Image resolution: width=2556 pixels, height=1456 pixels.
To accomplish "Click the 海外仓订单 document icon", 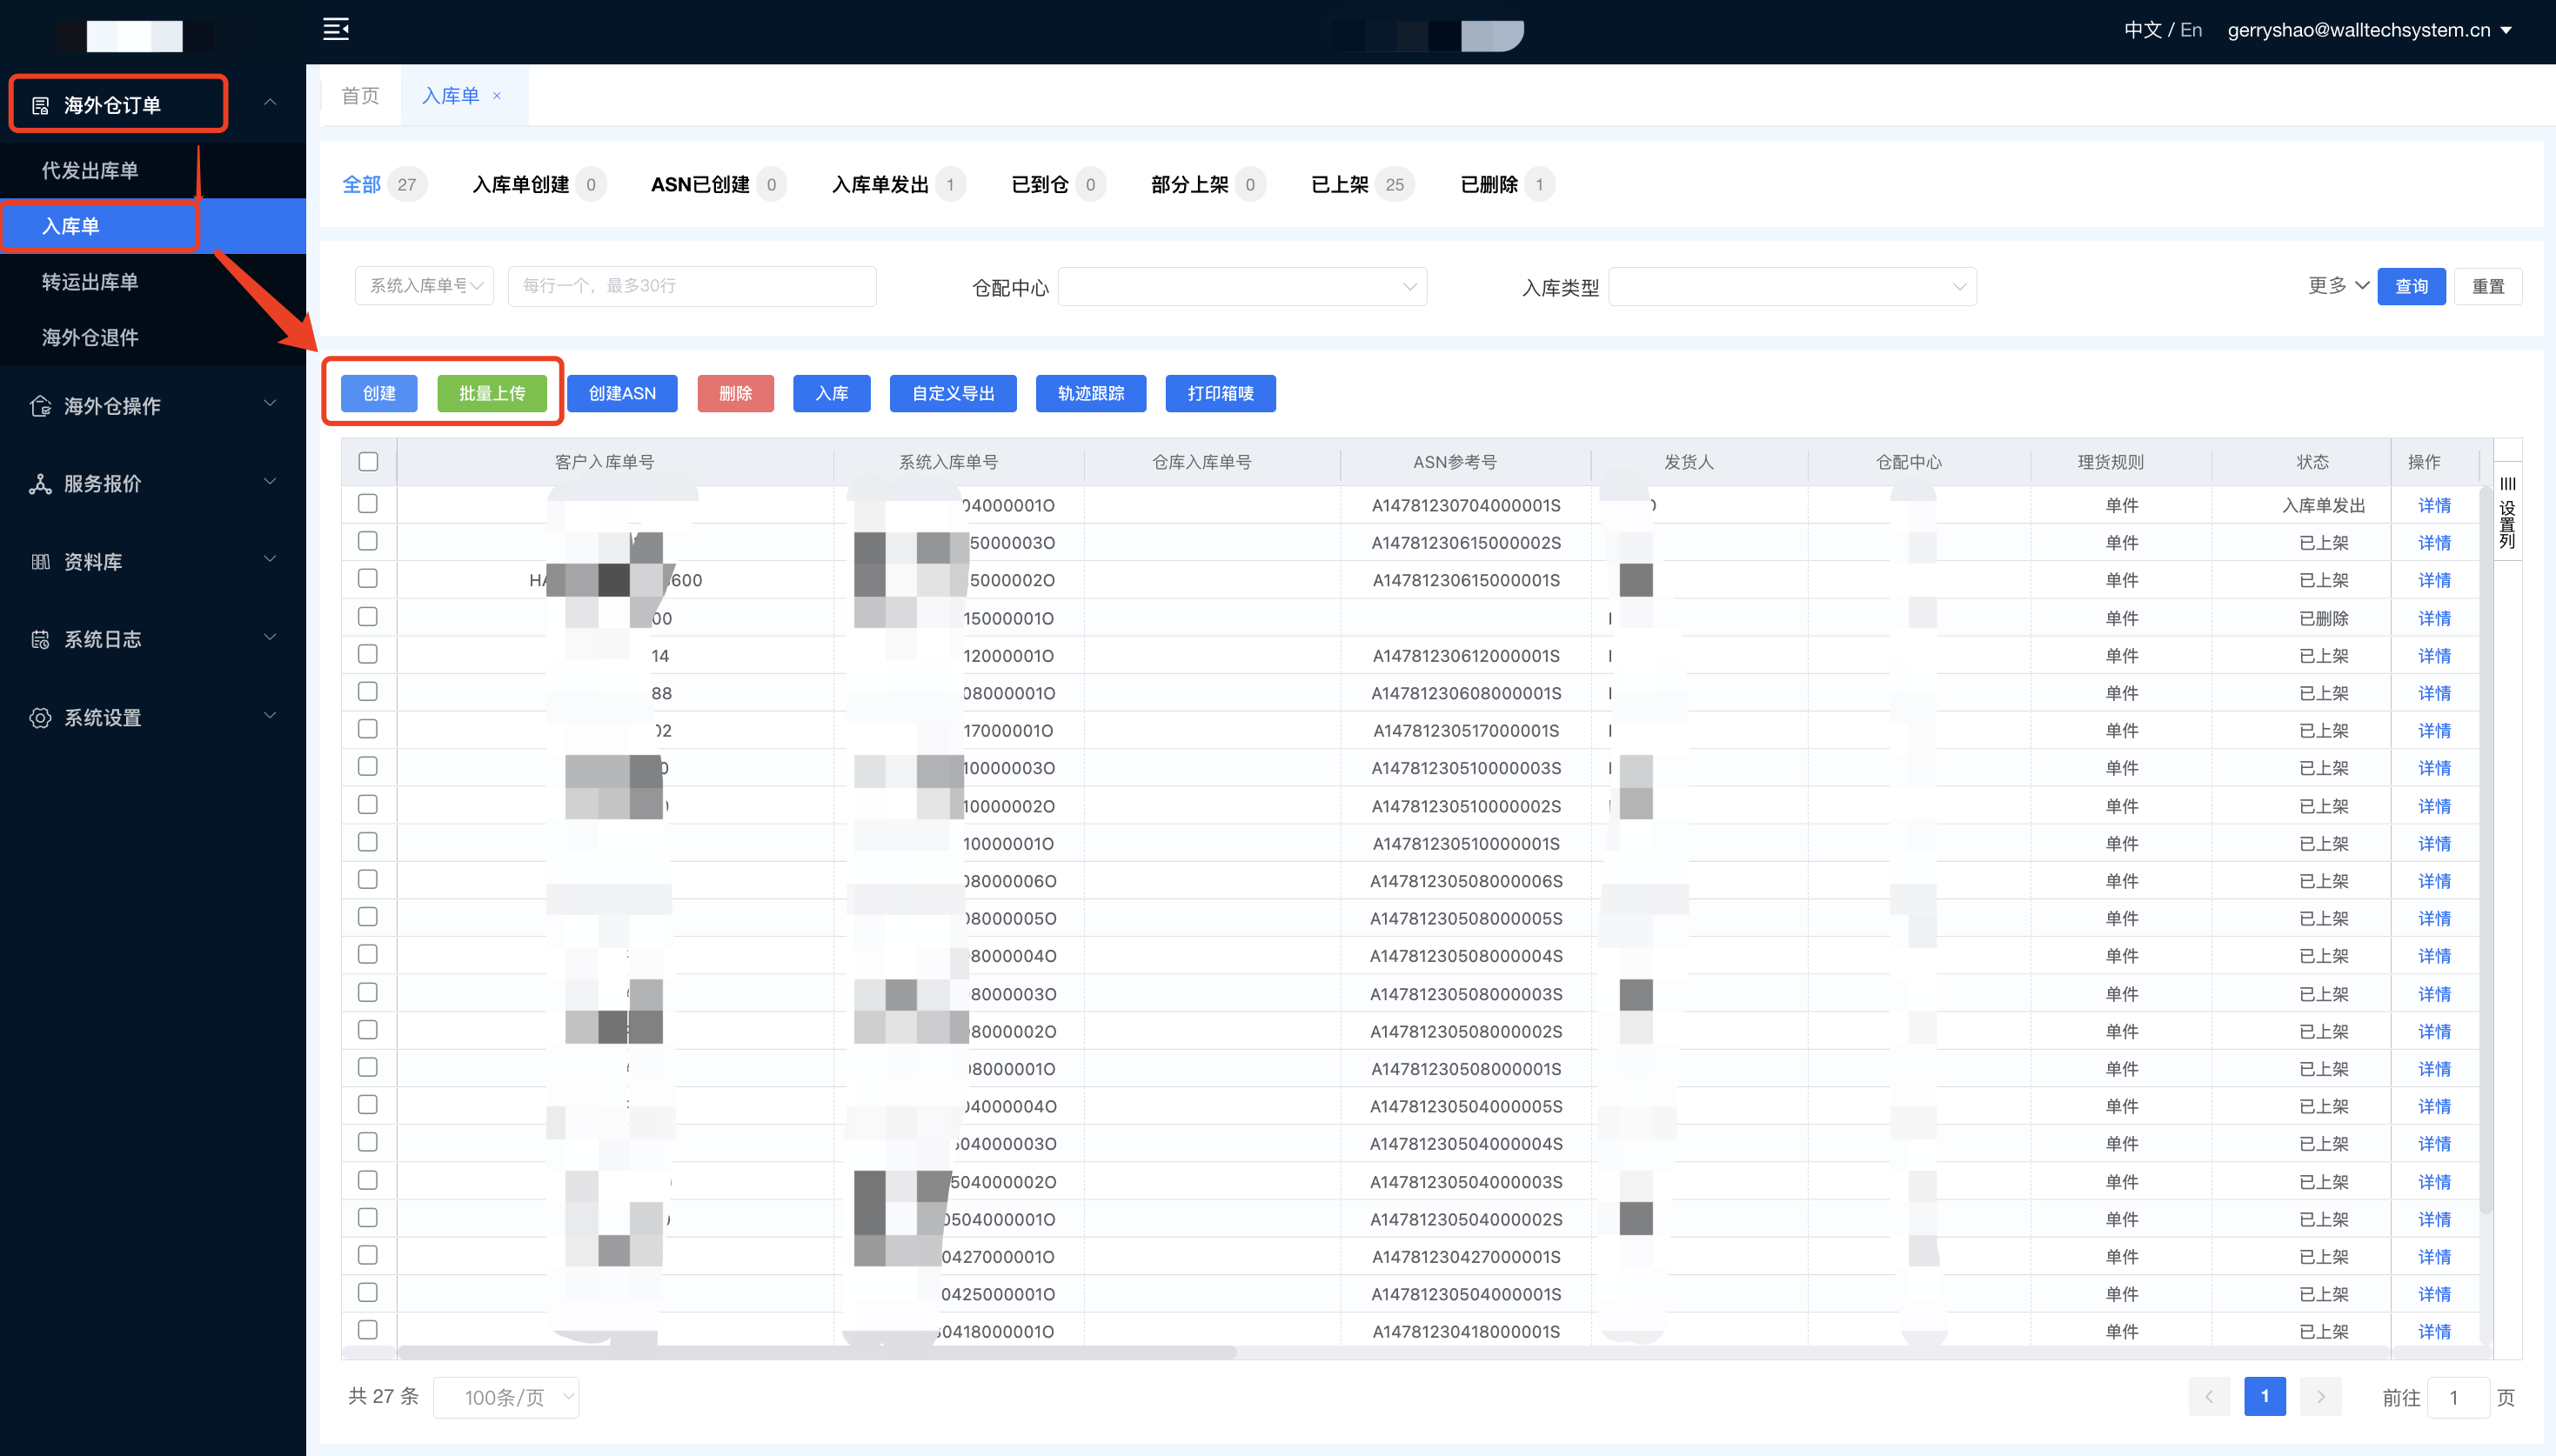I will pos(40,105).
